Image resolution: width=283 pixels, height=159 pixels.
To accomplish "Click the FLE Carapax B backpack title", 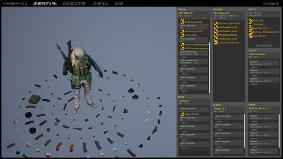I will 221,13.
